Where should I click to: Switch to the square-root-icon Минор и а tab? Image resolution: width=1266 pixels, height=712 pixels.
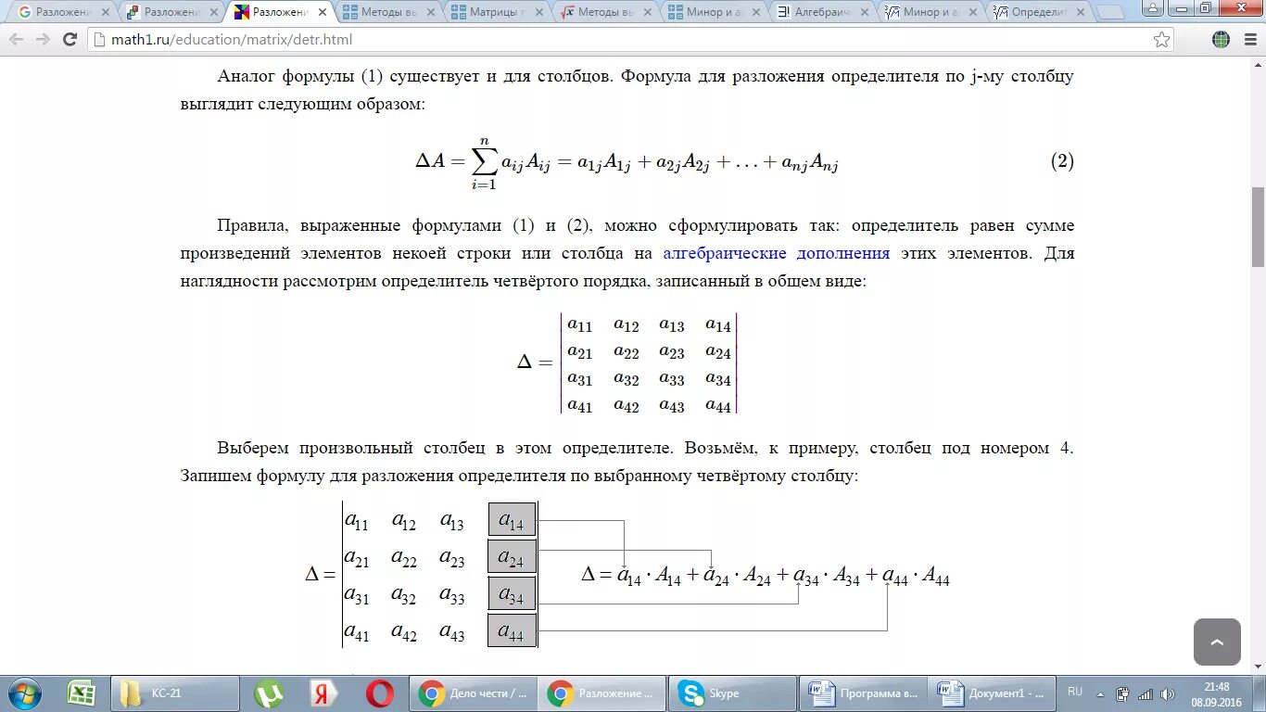(930, 13)
